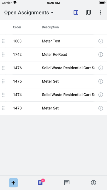Show info for order 1474
This screenshot has width=107, height=190.
point(100,95)
